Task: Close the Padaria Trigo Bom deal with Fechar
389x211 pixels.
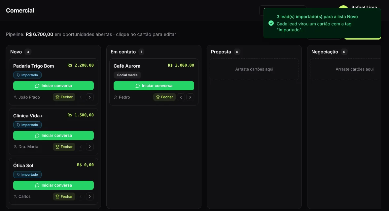Action: pos(64,97)
